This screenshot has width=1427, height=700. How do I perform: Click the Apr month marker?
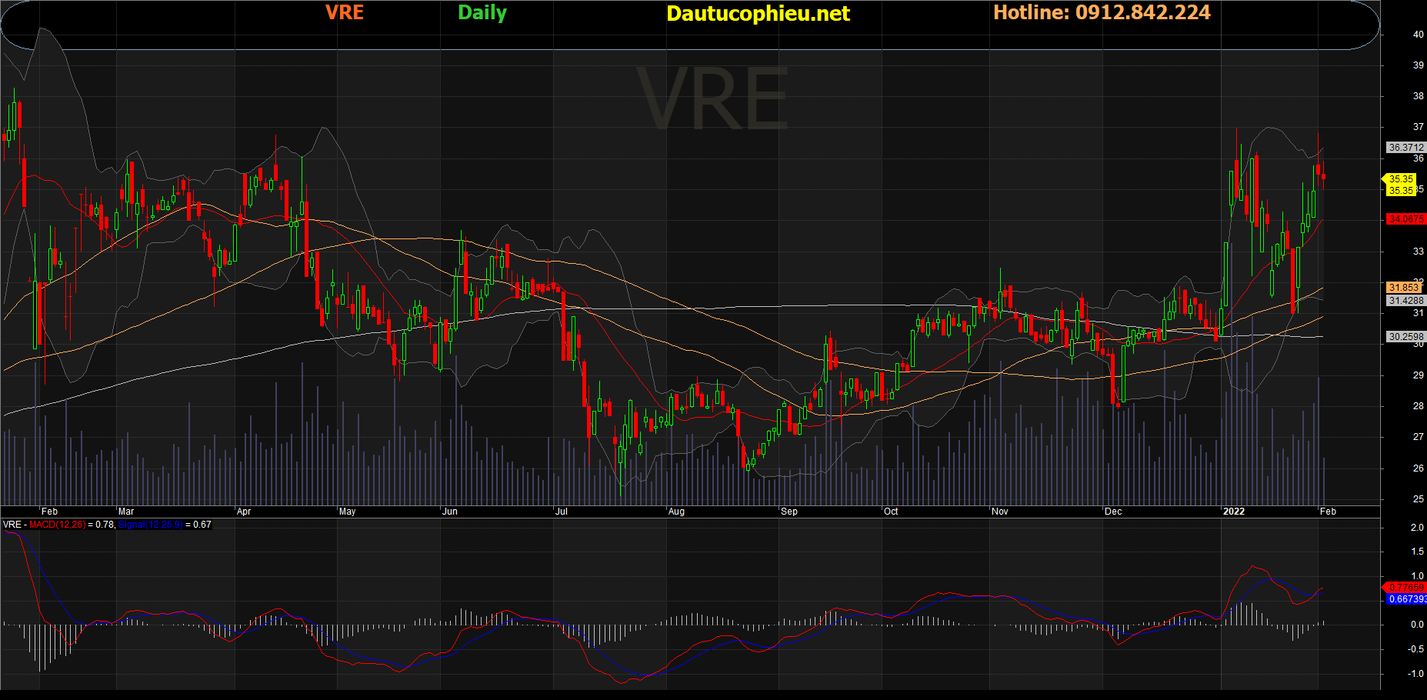pyautogui.click(x=244, y=512)
